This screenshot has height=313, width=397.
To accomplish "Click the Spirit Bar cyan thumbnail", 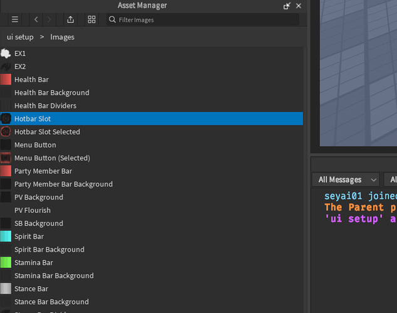I will [6, 237].
